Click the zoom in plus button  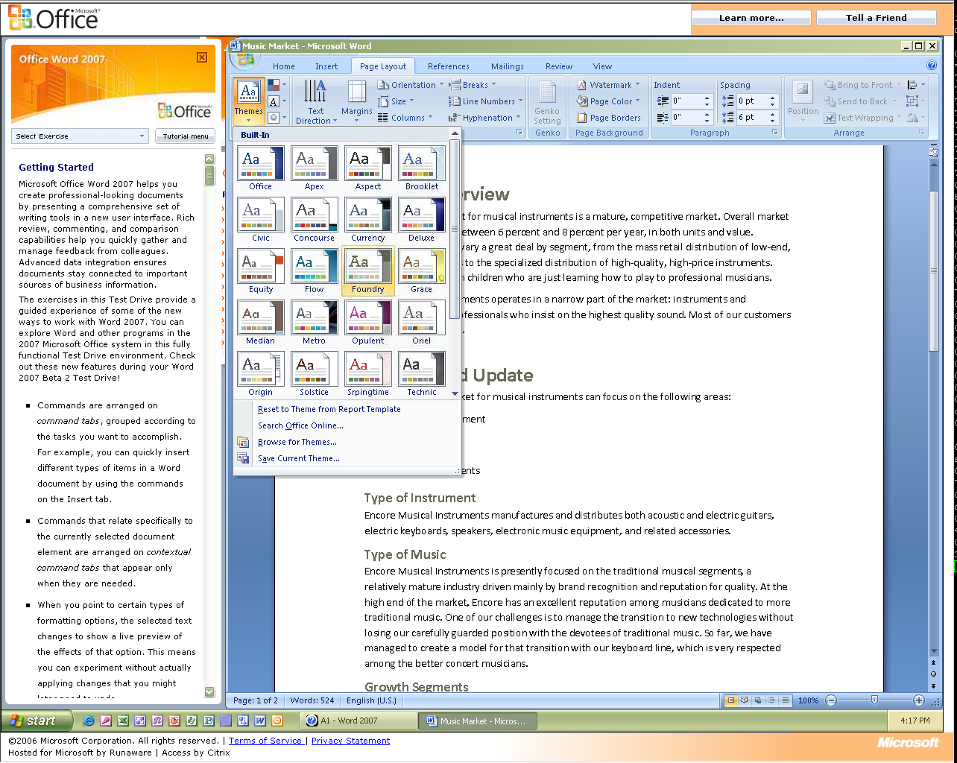tap(919, 700)
